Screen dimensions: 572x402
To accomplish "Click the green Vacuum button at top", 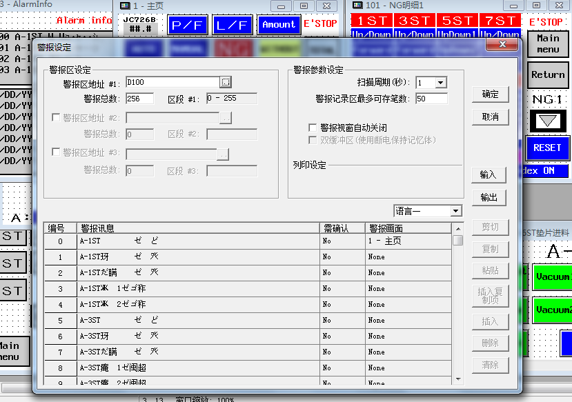I will (x=552, y=277).
